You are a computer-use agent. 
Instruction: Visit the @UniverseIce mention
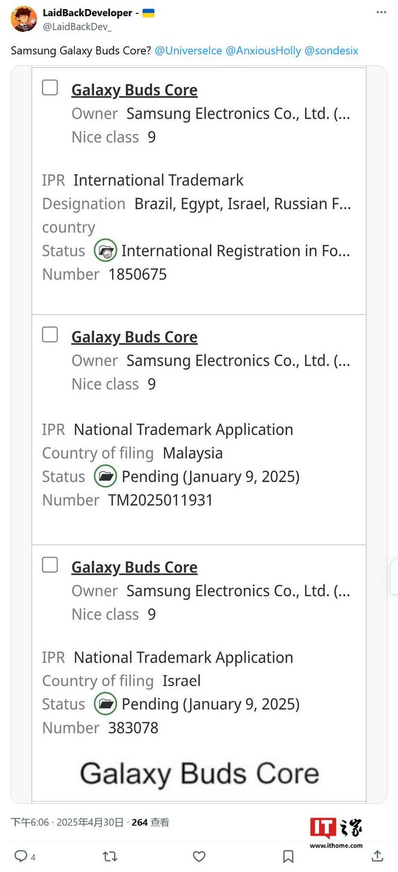pyautogui.click(x=188, y=51)
